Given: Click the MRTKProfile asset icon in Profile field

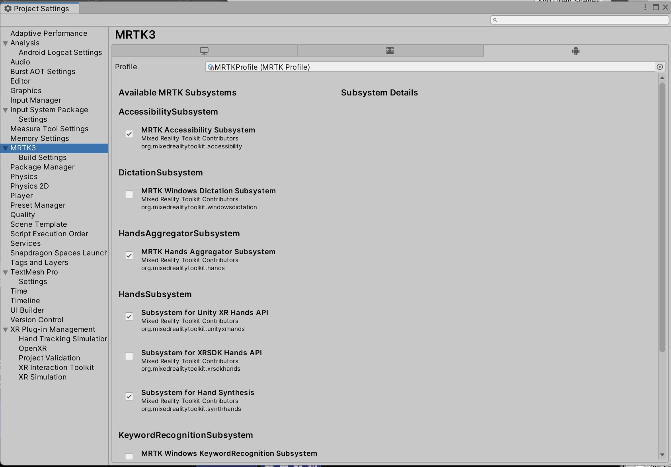Looking at the screenshot, I should [x=211, y=67].
